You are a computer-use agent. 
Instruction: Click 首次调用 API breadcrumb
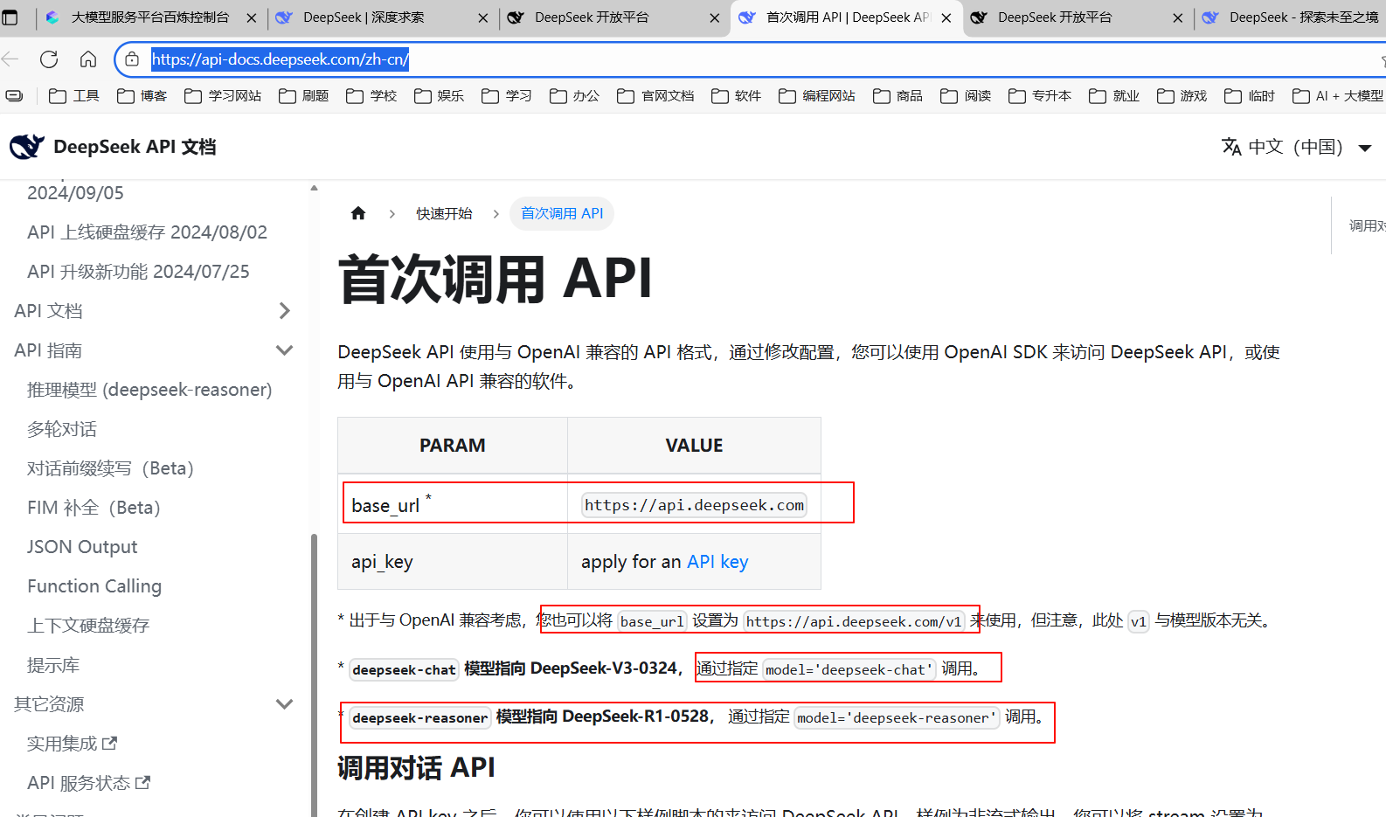[x=562, y=213]
